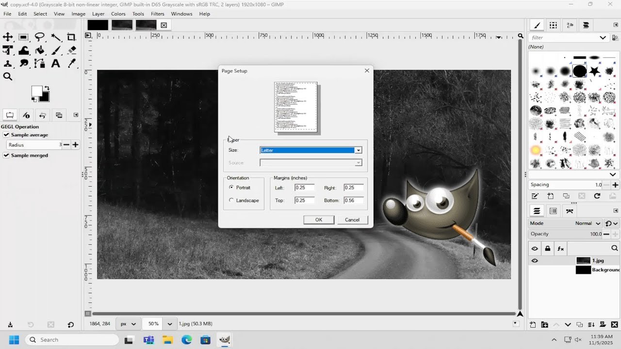The height and width of the screenshot is (349, 621).
Task: Create a new layer from layers panel
Action: point(533,325)
